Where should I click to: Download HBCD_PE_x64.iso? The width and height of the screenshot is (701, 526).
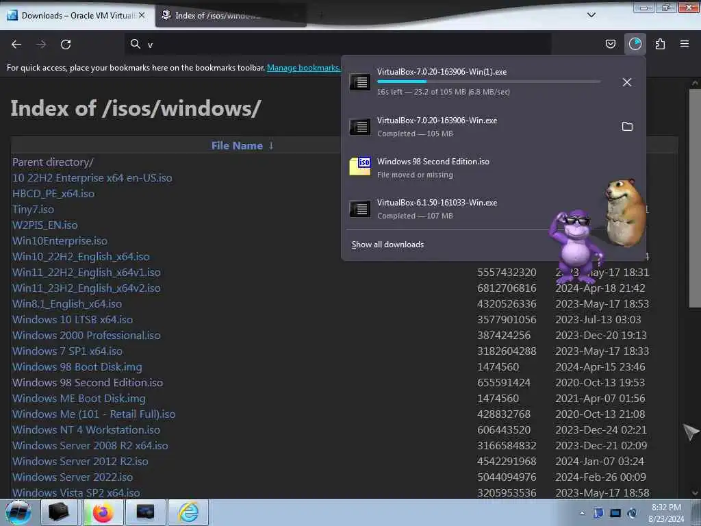(53, 194)
